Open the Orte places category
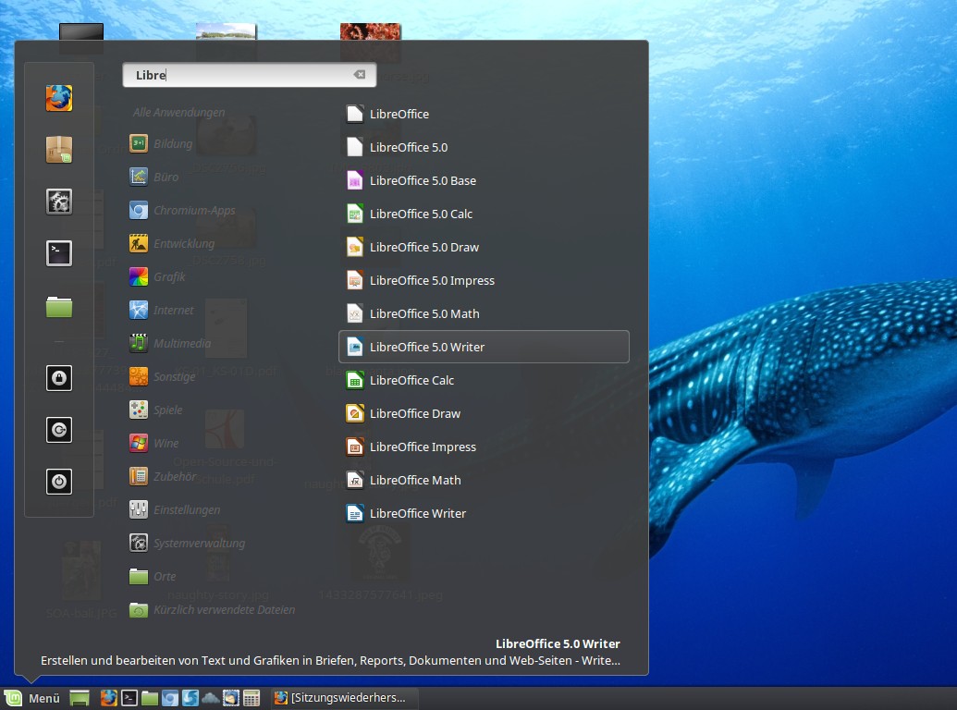This screenshot has width=957, height=710. coord(153,576)
